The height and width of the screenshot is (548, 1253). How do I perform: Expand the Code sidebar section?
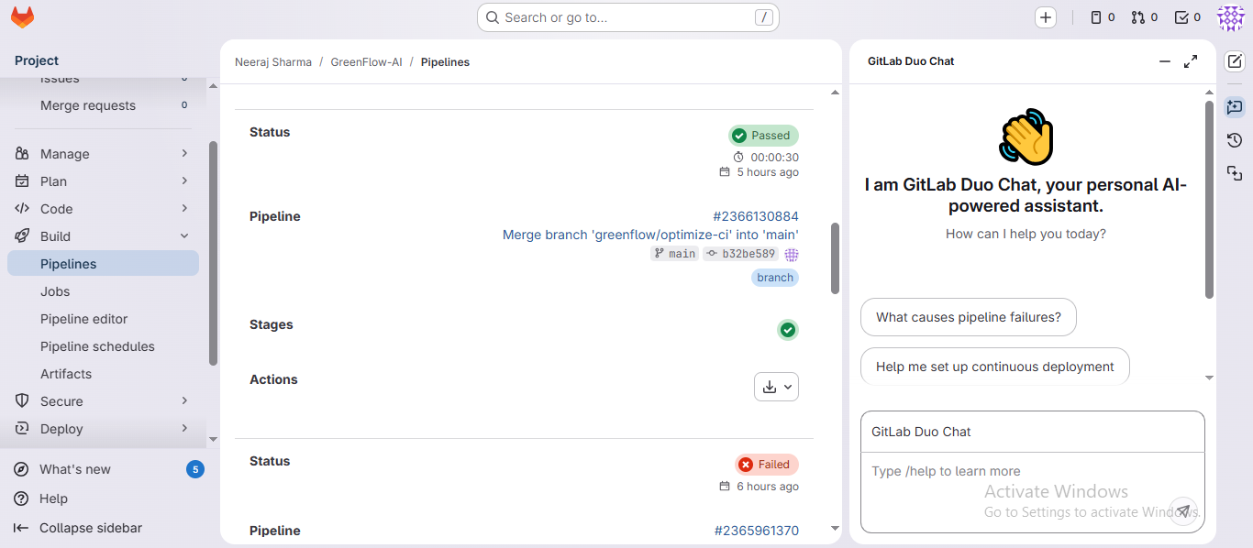pyautogui.click(x=184, y=209)
